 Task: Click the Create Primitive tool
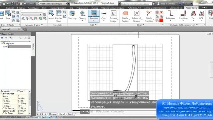(x=149, y=16)
